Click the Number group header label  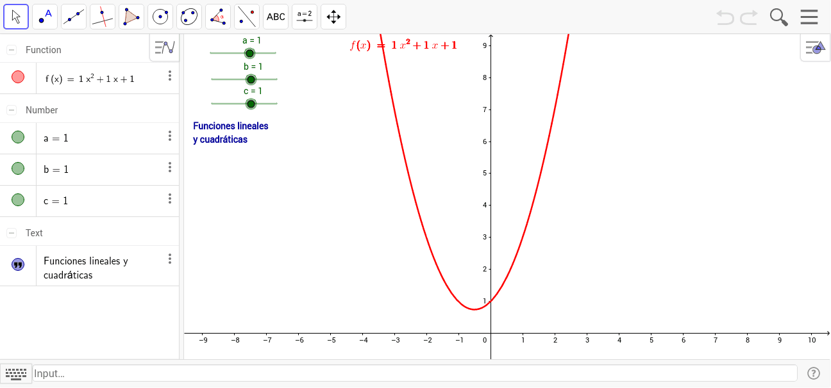[42, 110]
